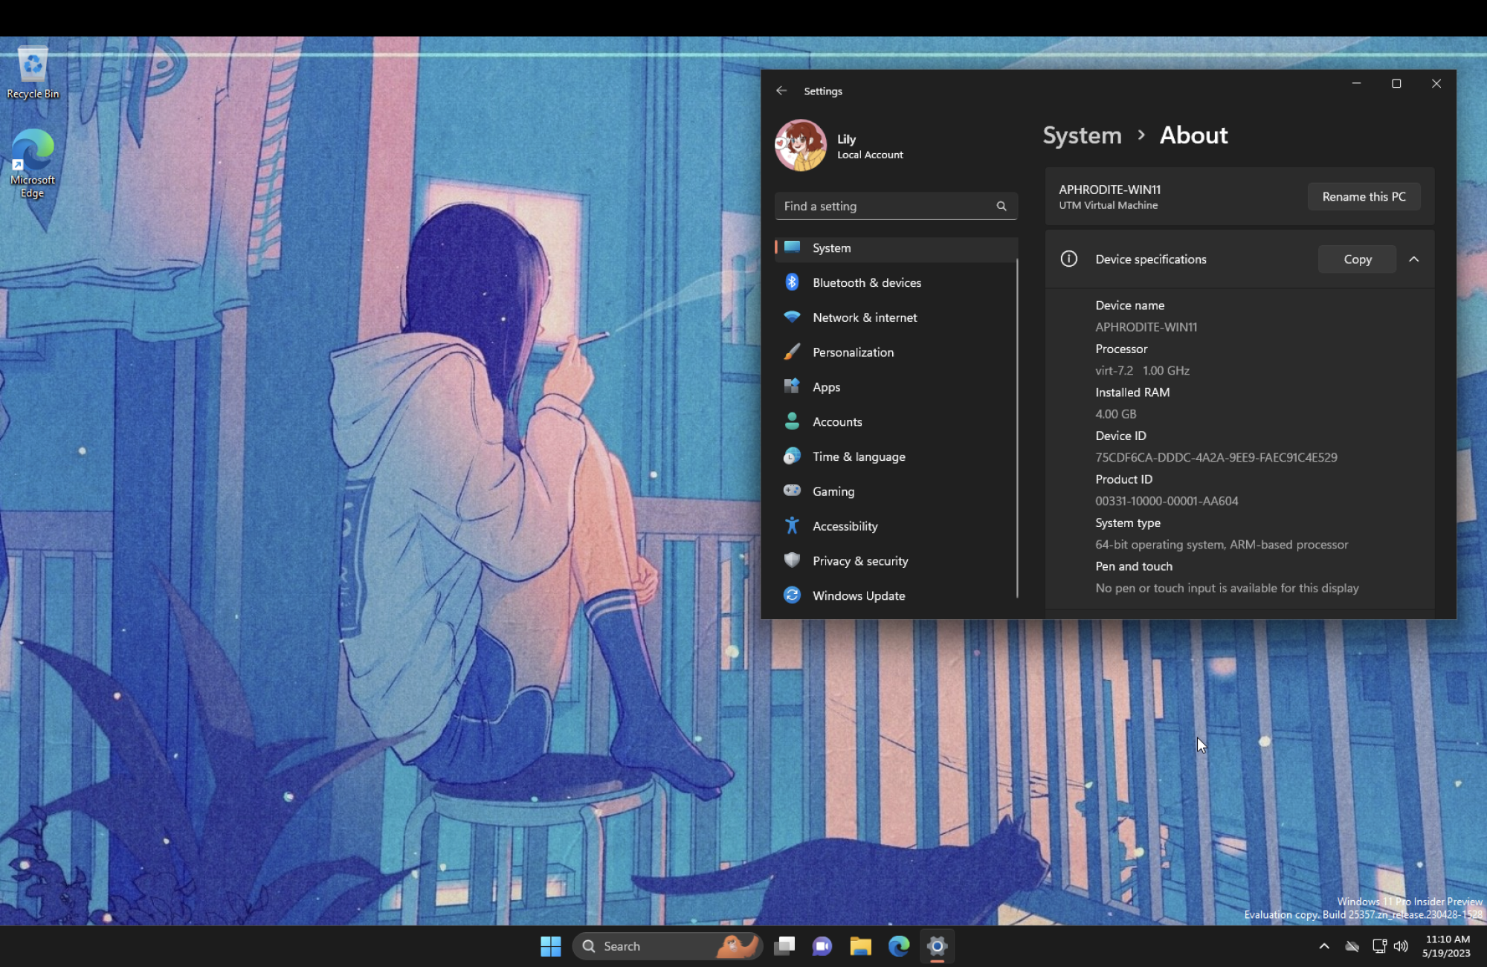
Task: Select Time & language in the sidebar
Action: coord(858,457)
